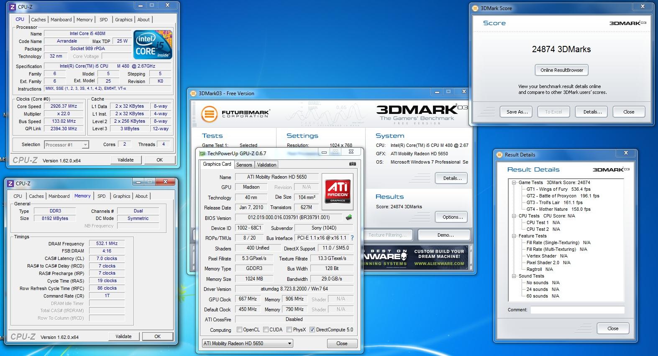This screenshot has height=356, width=658.
Task: Click Close in 3DMark Score window
Action: click(x=629, y=112)
